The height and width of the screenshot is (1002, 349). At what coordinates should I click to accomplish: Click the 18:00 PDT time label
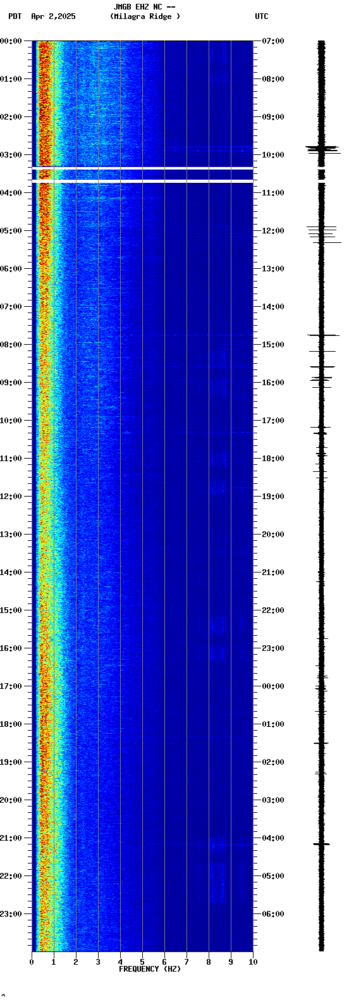pyautogui.click(x=11, y=724)
